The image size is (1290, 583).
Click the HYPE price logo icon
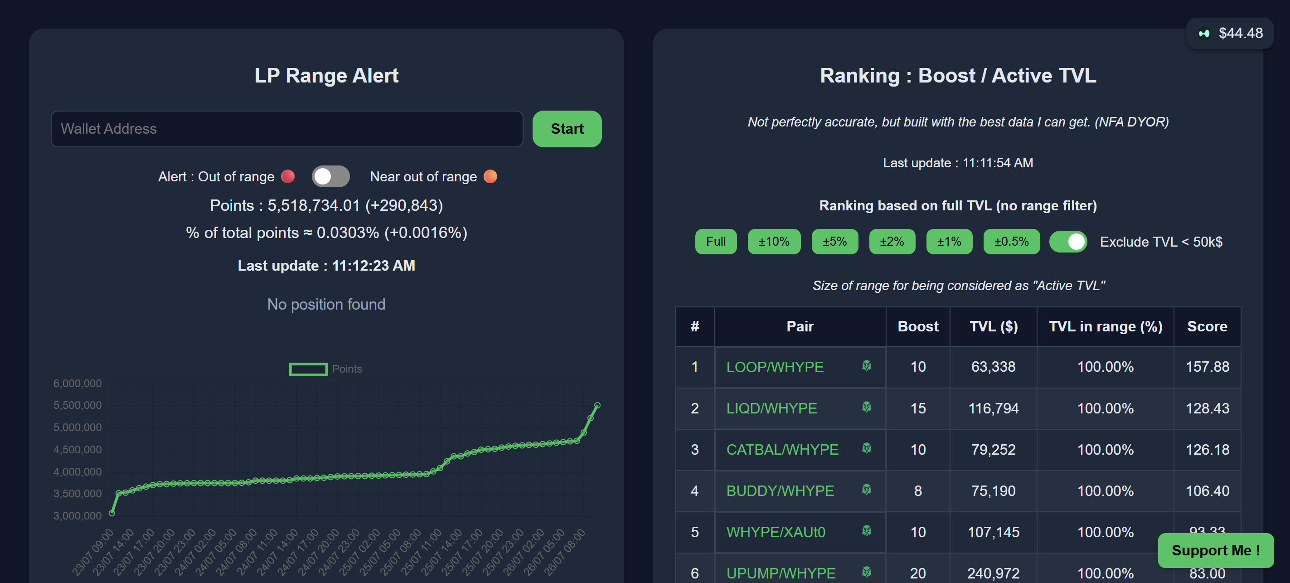tap(1204, 34)
